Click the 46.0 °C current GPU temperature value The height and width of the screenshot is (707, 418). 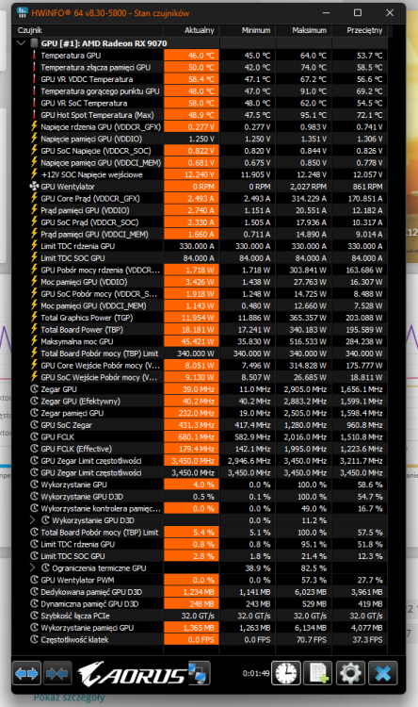click(201, 55)
